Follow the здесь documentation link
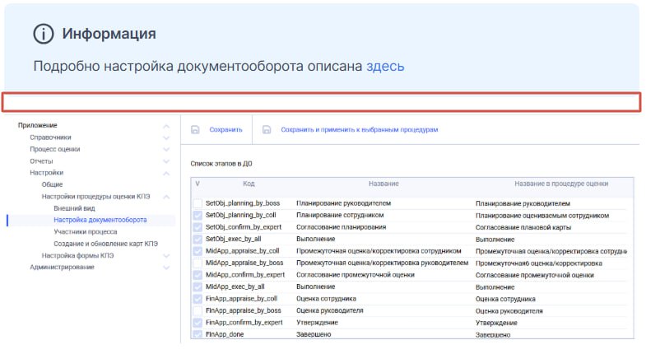 (x=385, y=66)
